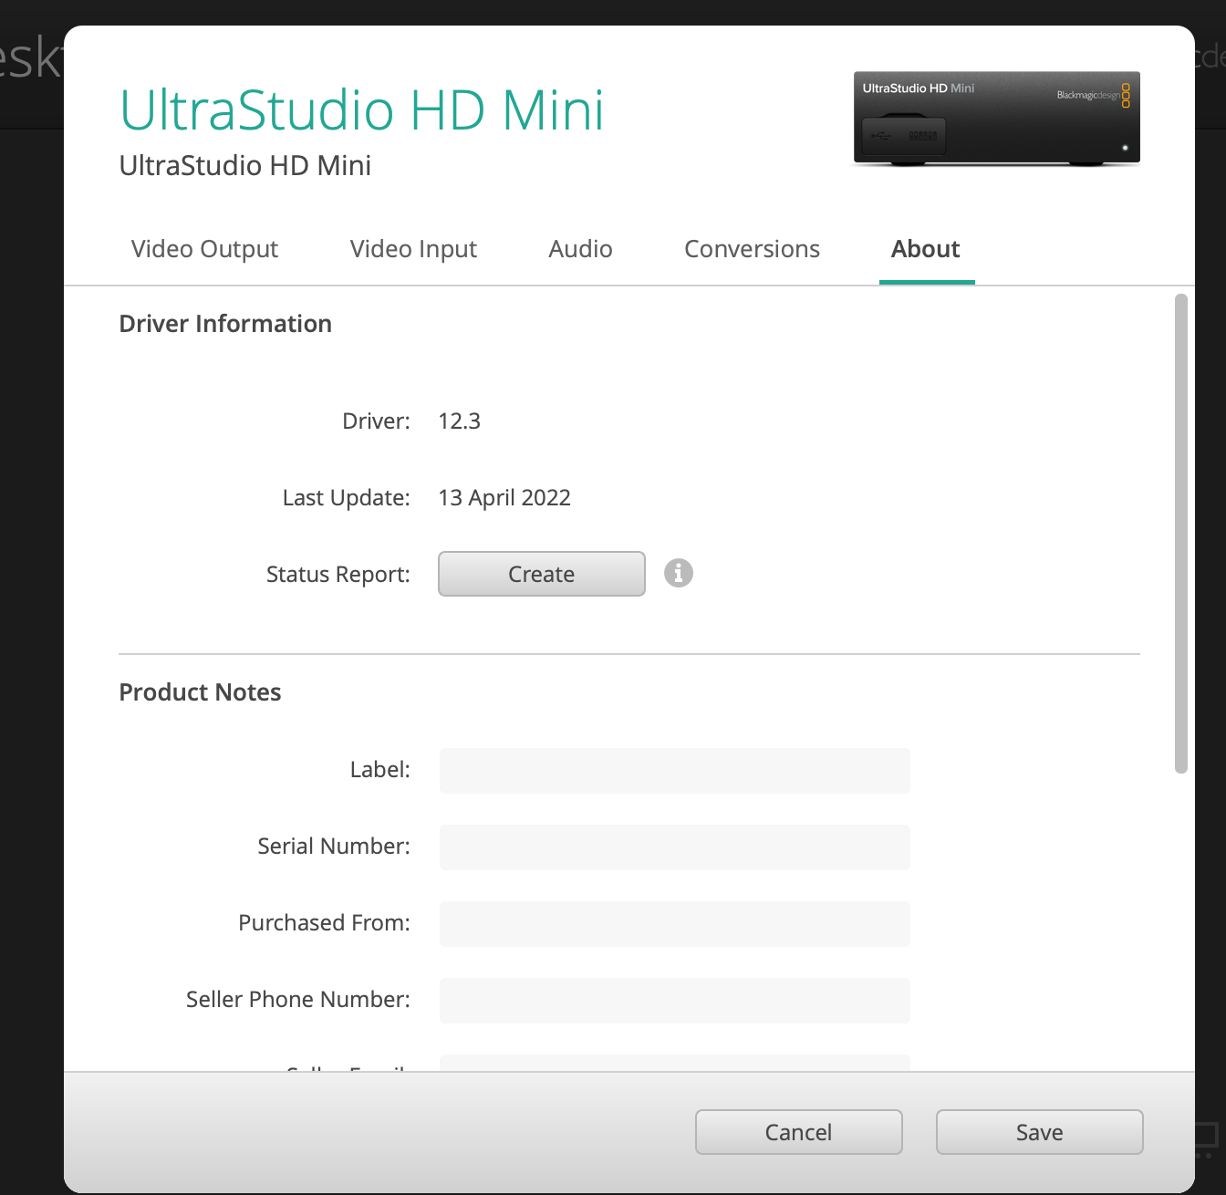Focus the Label input field
The image size is (1226, 1195).
click(x=675, y=771)
